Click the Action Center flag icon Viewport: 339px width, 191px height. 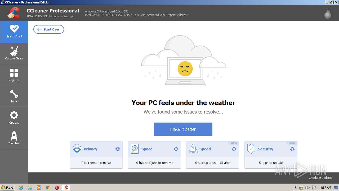tap(314, 188)
